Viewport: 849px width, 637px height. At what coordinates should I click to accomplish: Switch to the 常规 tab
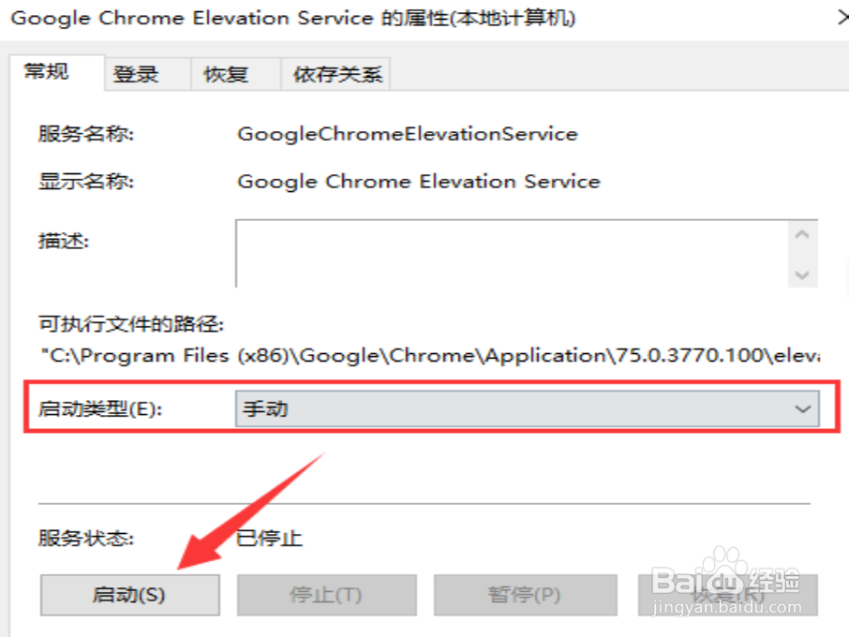(x=57, y=72)
